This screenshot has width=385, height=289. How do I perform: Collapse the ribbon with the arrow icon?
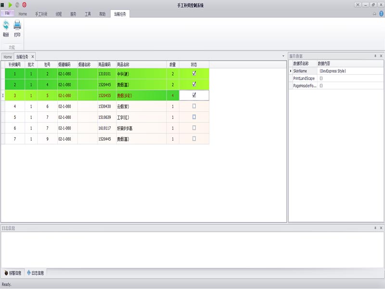374,13
